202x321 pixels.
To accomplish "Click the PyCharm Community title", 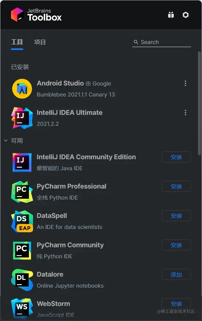I will (70, 245).
